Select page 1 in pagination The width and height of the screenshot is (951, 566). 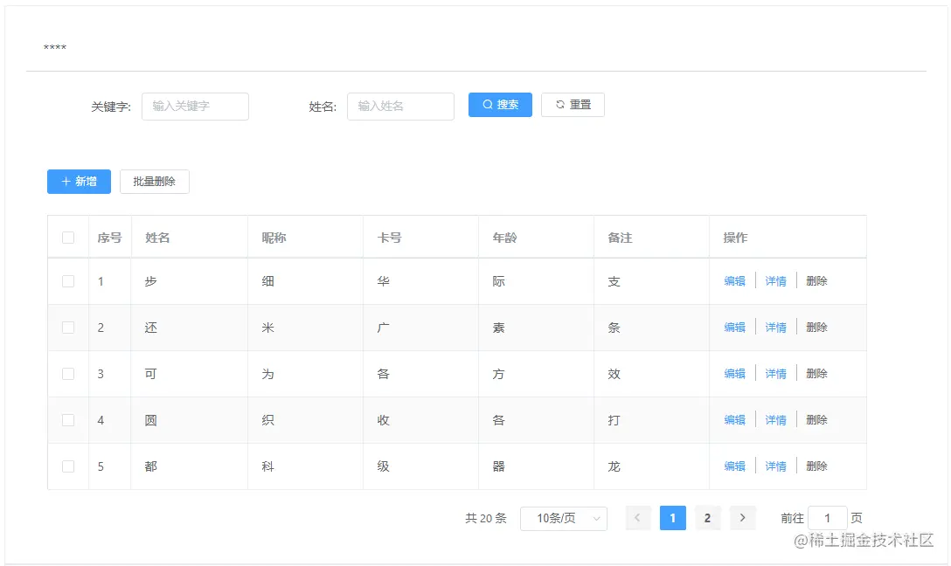[x=673, y=518]
